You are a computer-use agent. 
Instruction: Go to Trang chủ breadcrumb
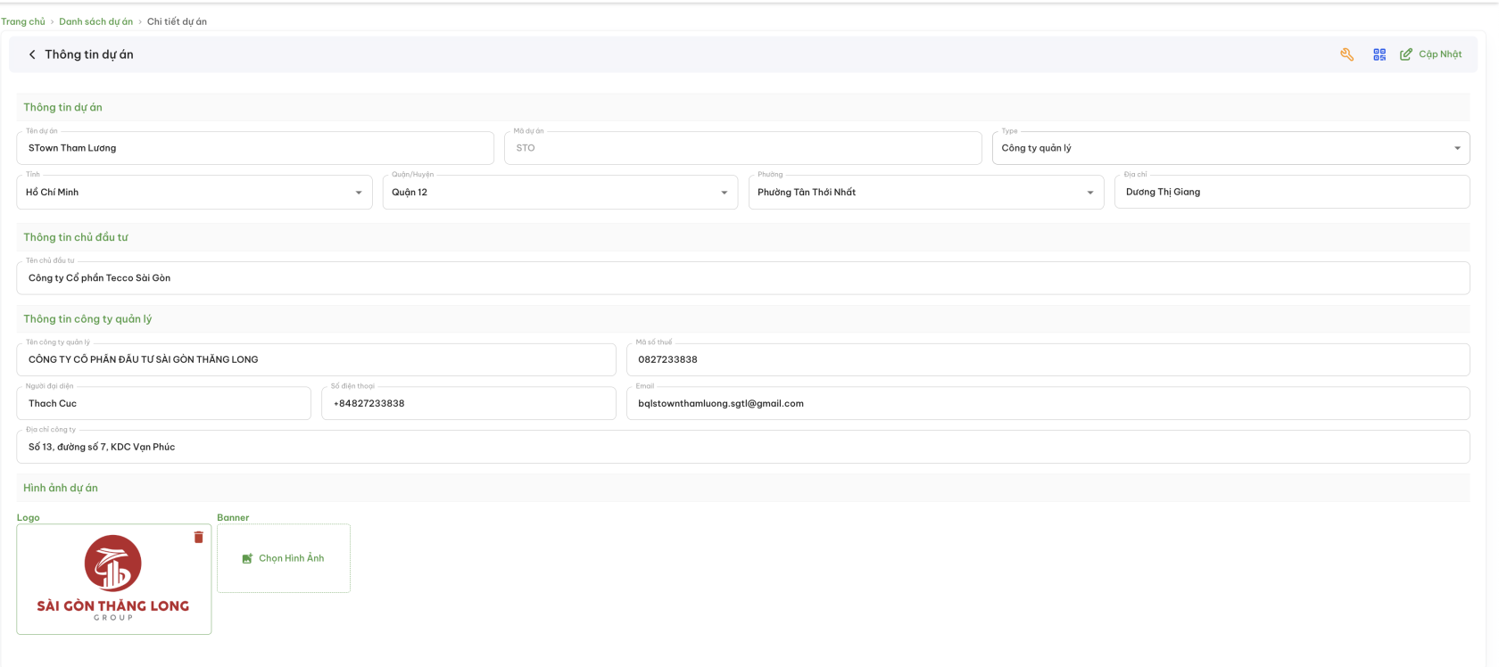pyautogui.click(x=23, y=21)
